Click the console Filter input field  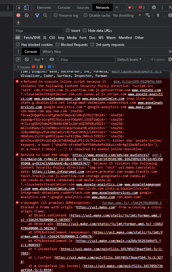coord(87,60)
